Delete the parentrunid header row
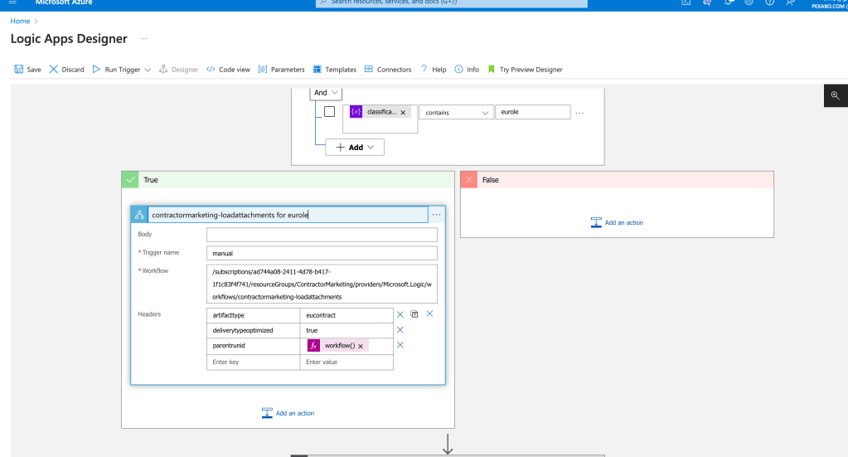 pyautogui.click(x=400, y=345)
